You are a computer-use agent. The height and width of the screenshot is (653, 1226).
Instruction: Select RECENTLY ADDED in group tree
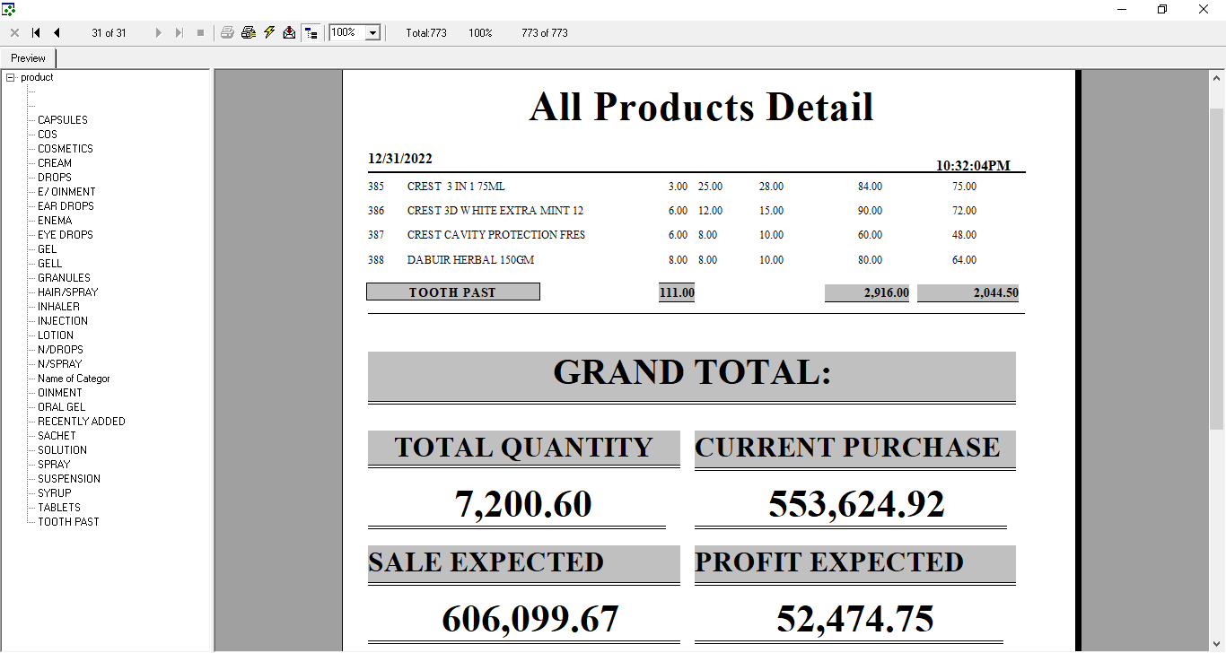coord(82,422)
